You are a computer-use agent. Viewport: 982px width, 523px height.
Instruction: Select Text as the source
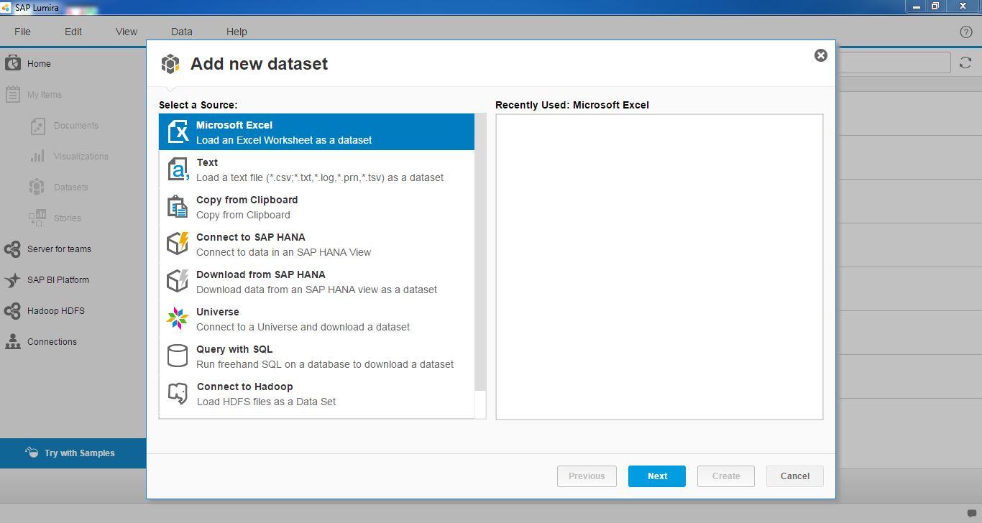coord(316,170)
